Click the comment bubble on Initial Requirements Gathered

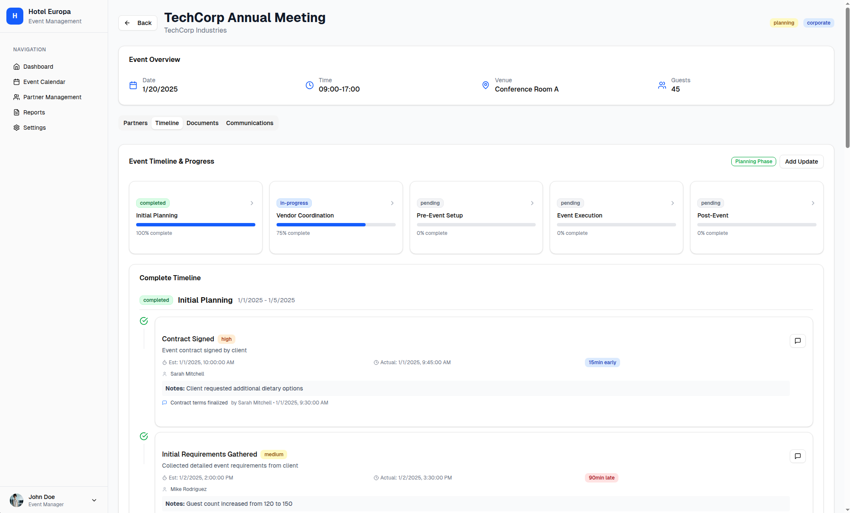coord(798,456)
